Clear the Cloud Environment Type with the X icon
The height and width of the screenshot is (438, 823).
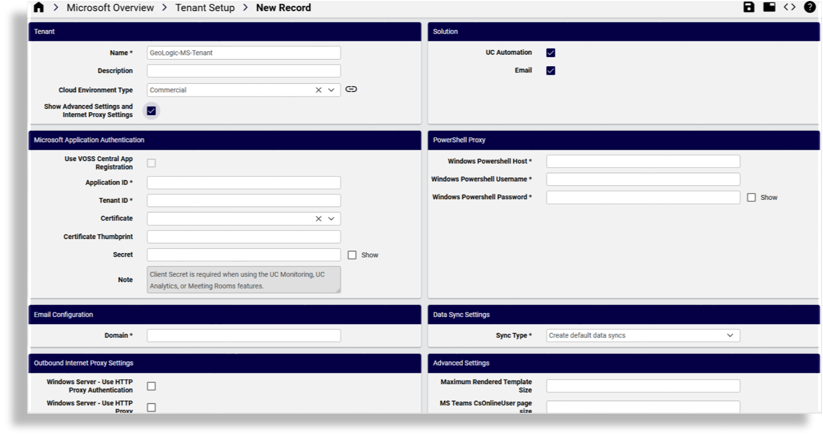click(x=318, y=89)
